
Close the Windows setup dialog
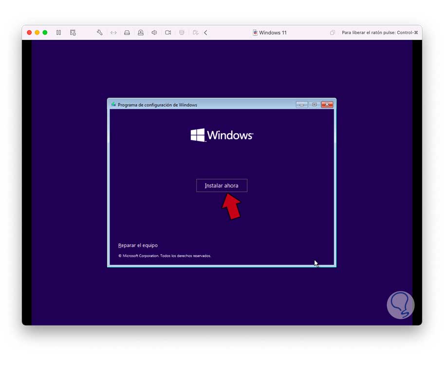click(x=327, y=105)
